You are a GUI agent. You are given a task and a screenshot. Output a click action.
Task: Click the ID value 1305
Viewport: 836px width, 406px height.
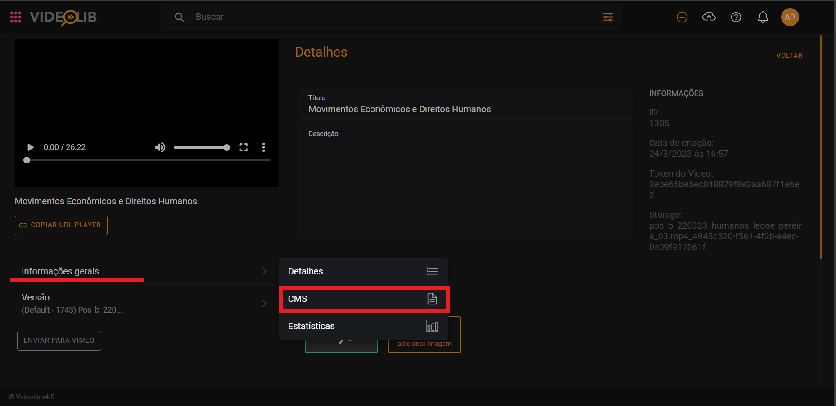click(659, 123)
